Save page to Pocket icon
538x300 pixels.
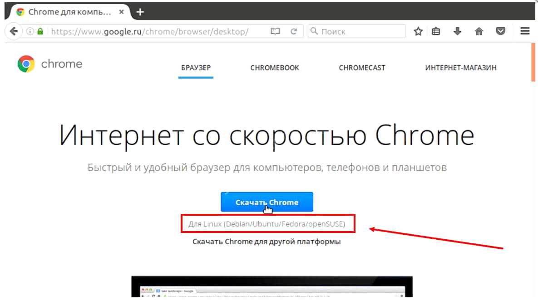(x=501, y=31)
